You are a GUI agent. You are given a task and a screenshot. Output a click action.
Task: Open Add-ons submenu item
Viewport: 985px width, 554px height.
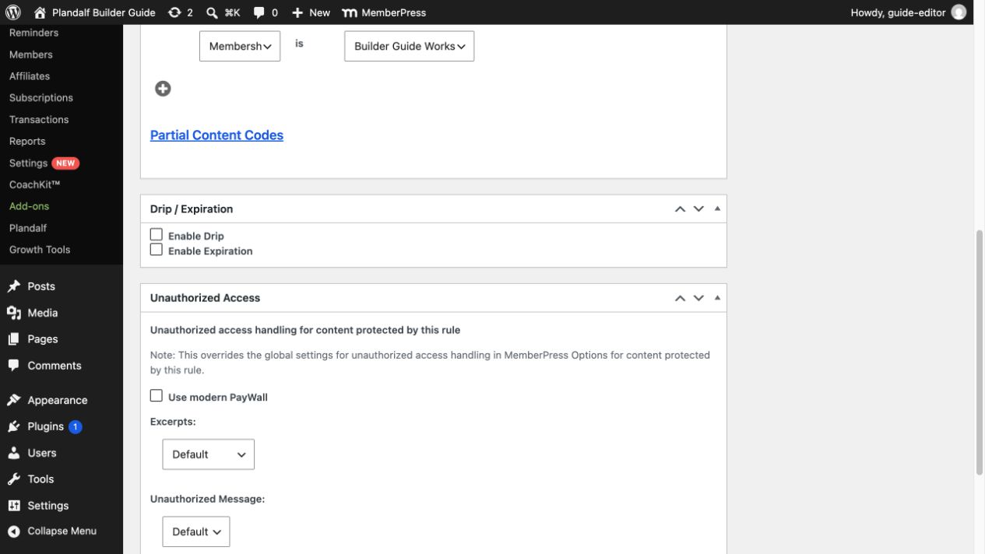coord(29,206)
